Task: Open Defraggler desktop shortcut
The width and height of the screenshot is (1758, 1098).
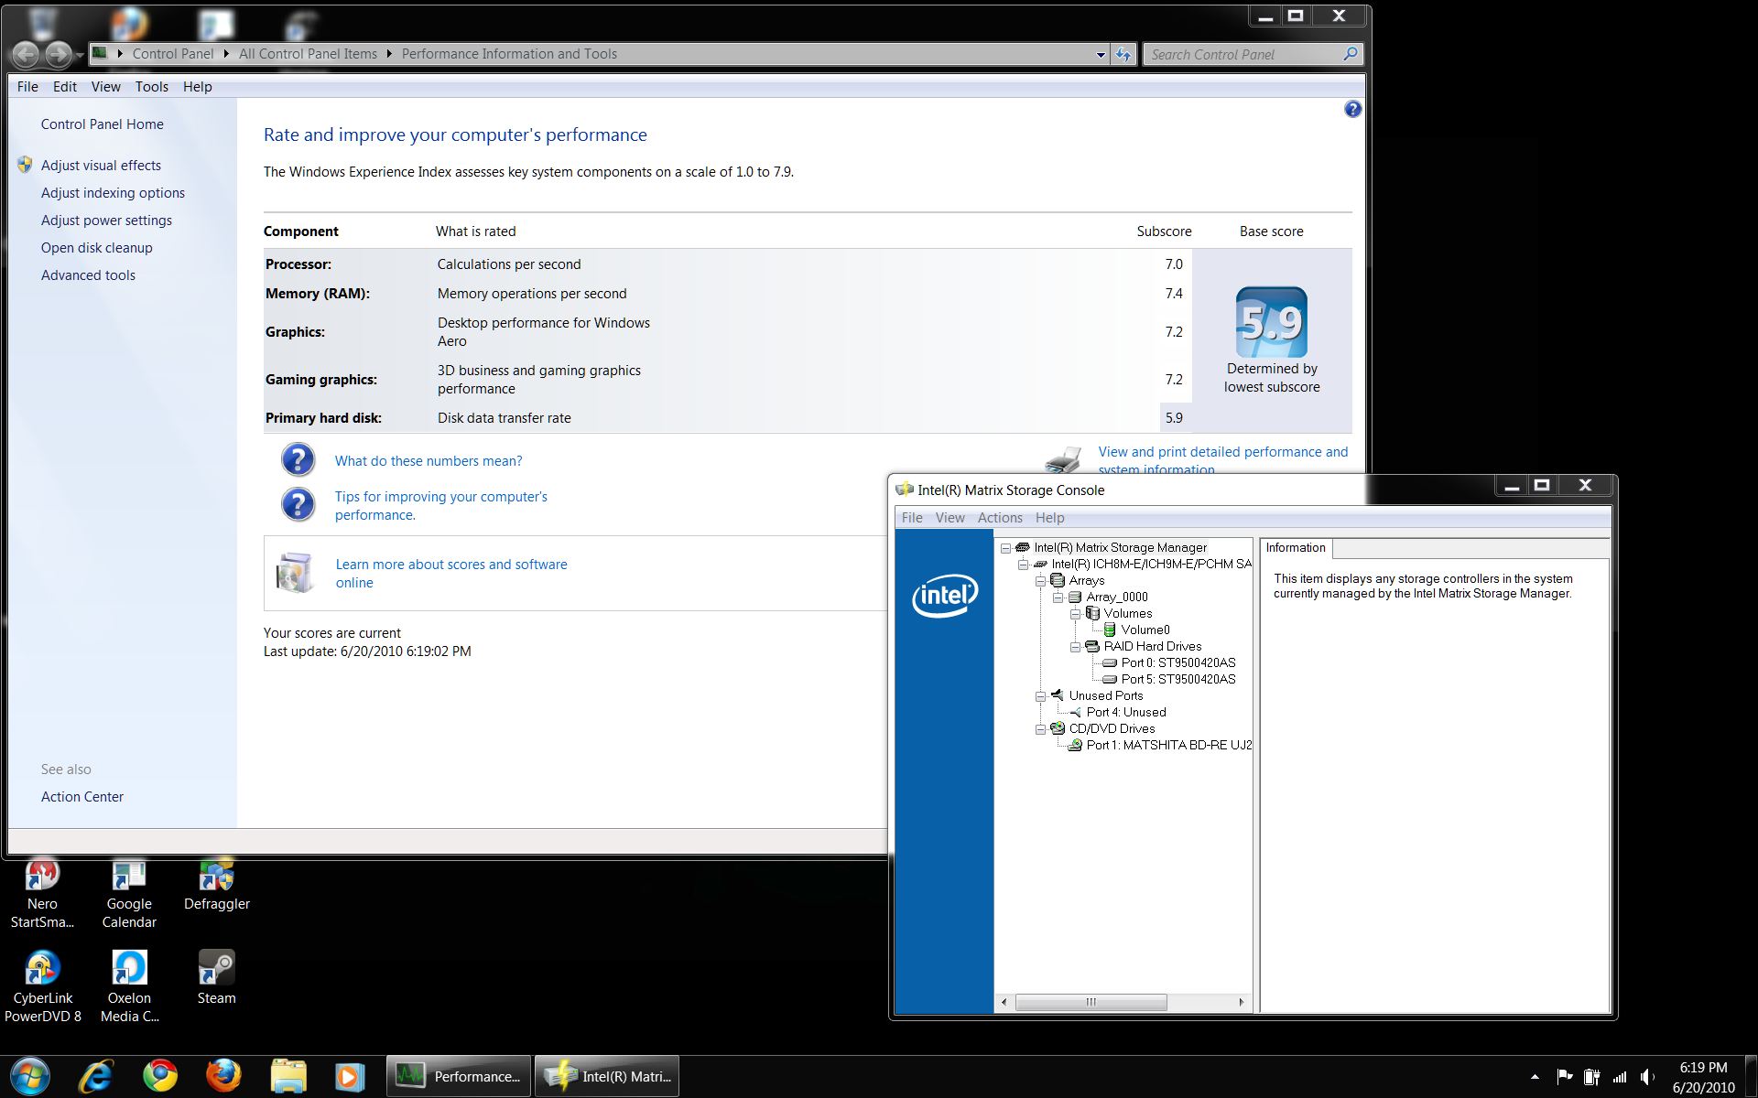Action: tap(217, 887)
